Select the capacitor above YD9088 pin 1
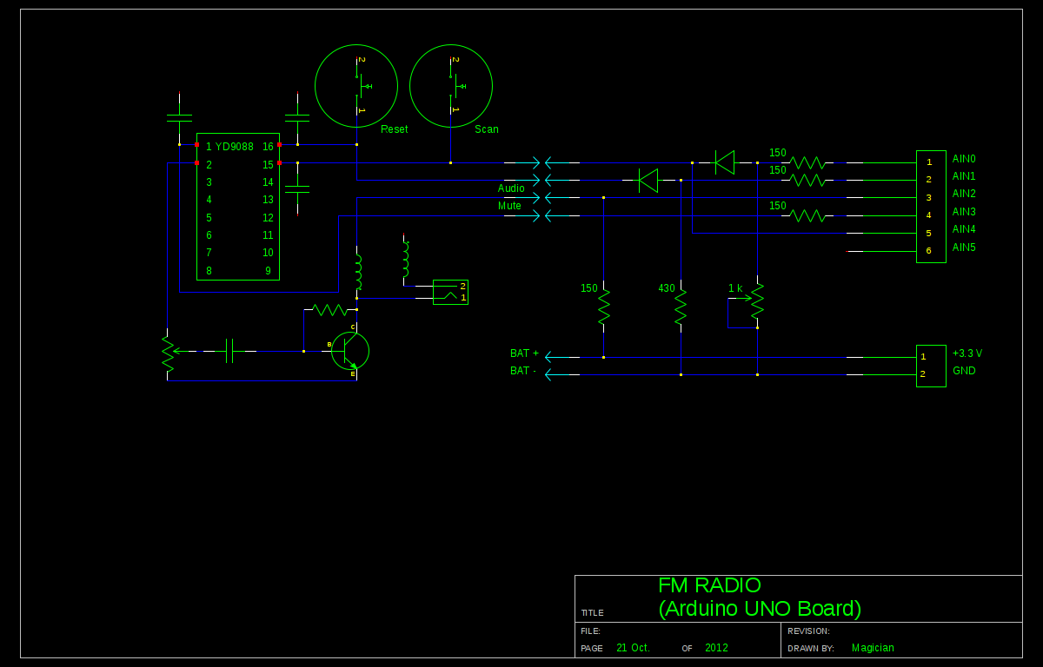1043x667 pixels. coord(179,117)
